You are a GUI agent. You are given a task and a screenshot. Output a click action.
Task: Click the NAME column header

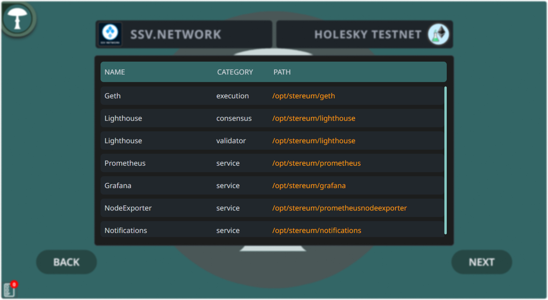click(x=115, y=72)
